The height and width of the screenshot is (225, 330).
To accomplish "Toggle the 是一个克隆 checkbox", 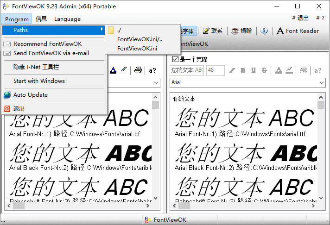I will click(x=175, y=59).
